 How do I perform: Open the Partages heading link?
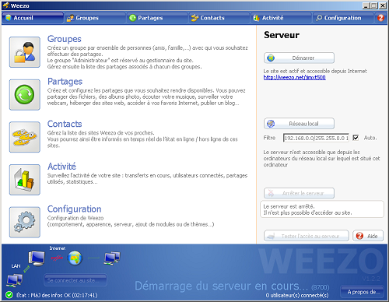(65, 82)
